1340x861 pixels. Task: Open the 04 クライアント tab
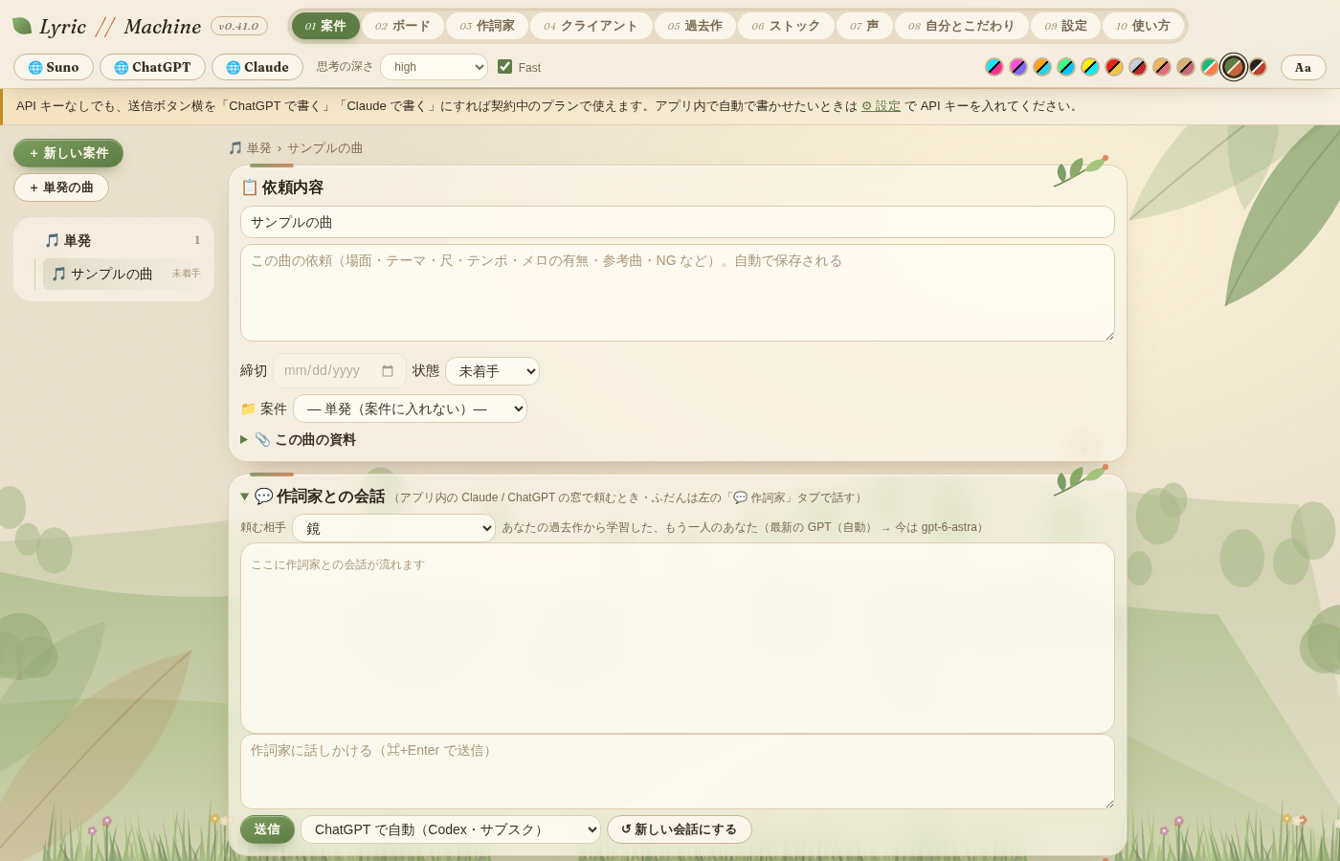[x=592, y=26]
